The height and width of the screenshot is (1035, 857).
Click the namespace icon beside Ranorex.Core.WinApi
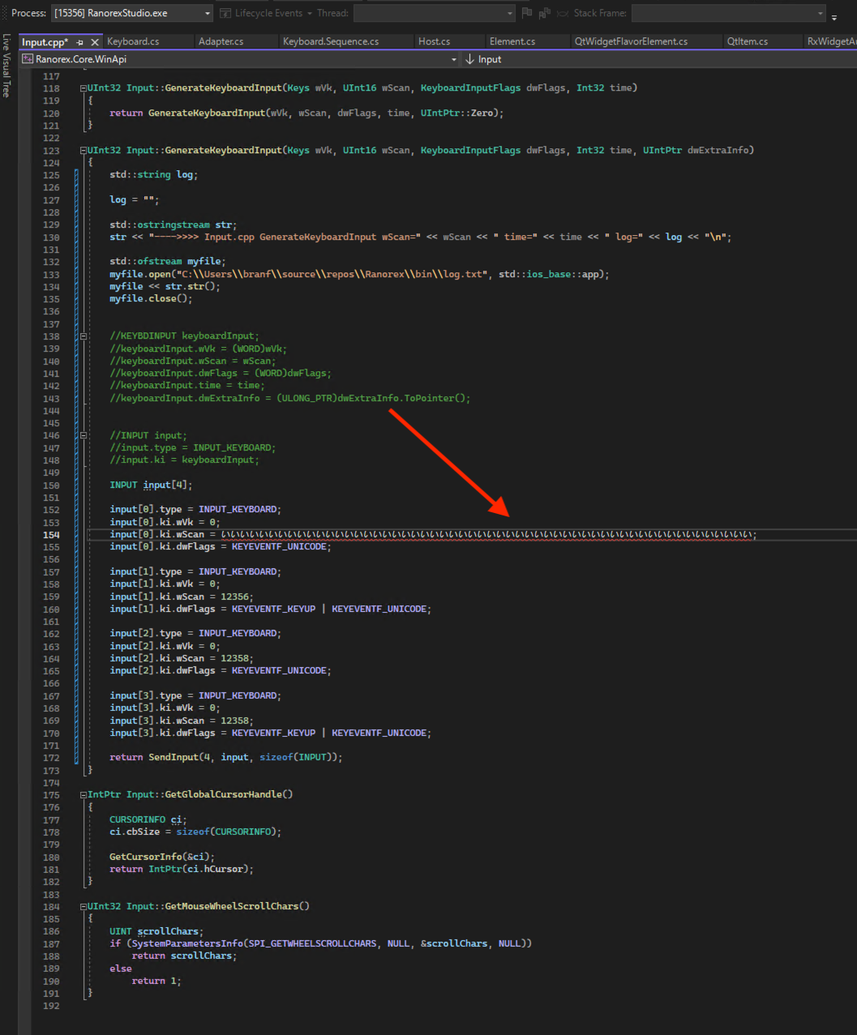[27, 58]
